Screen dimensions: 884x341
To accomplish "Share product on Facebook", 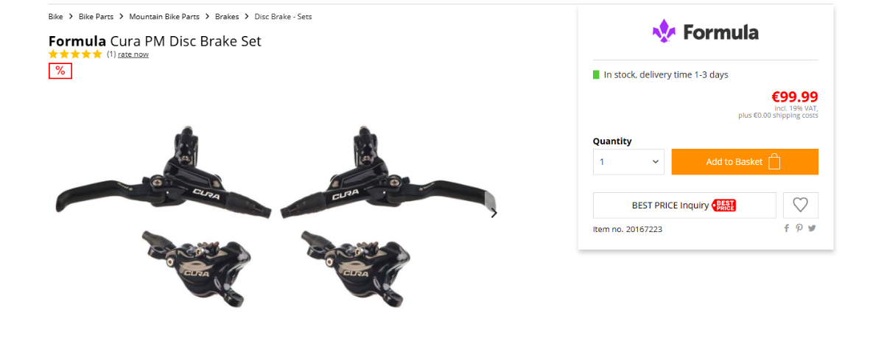I will tap(787, 228).
